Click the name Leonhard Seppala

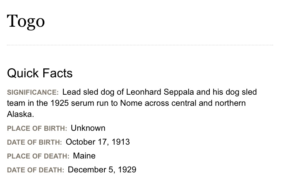pyautogui.click(x=160, y=92)
